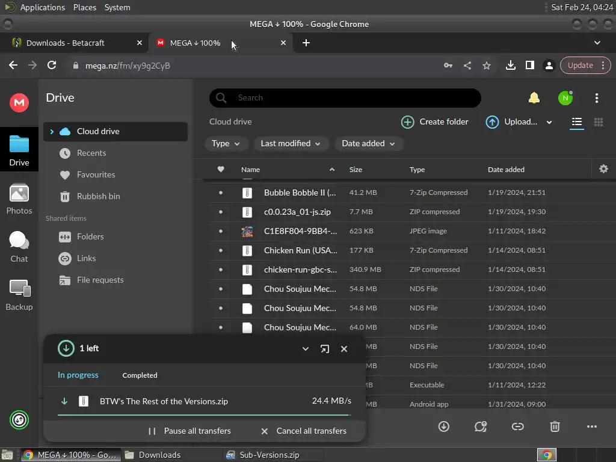
Task: Open the Drive section in left rail
Action: pyautogui.click(x=19, y=150)
